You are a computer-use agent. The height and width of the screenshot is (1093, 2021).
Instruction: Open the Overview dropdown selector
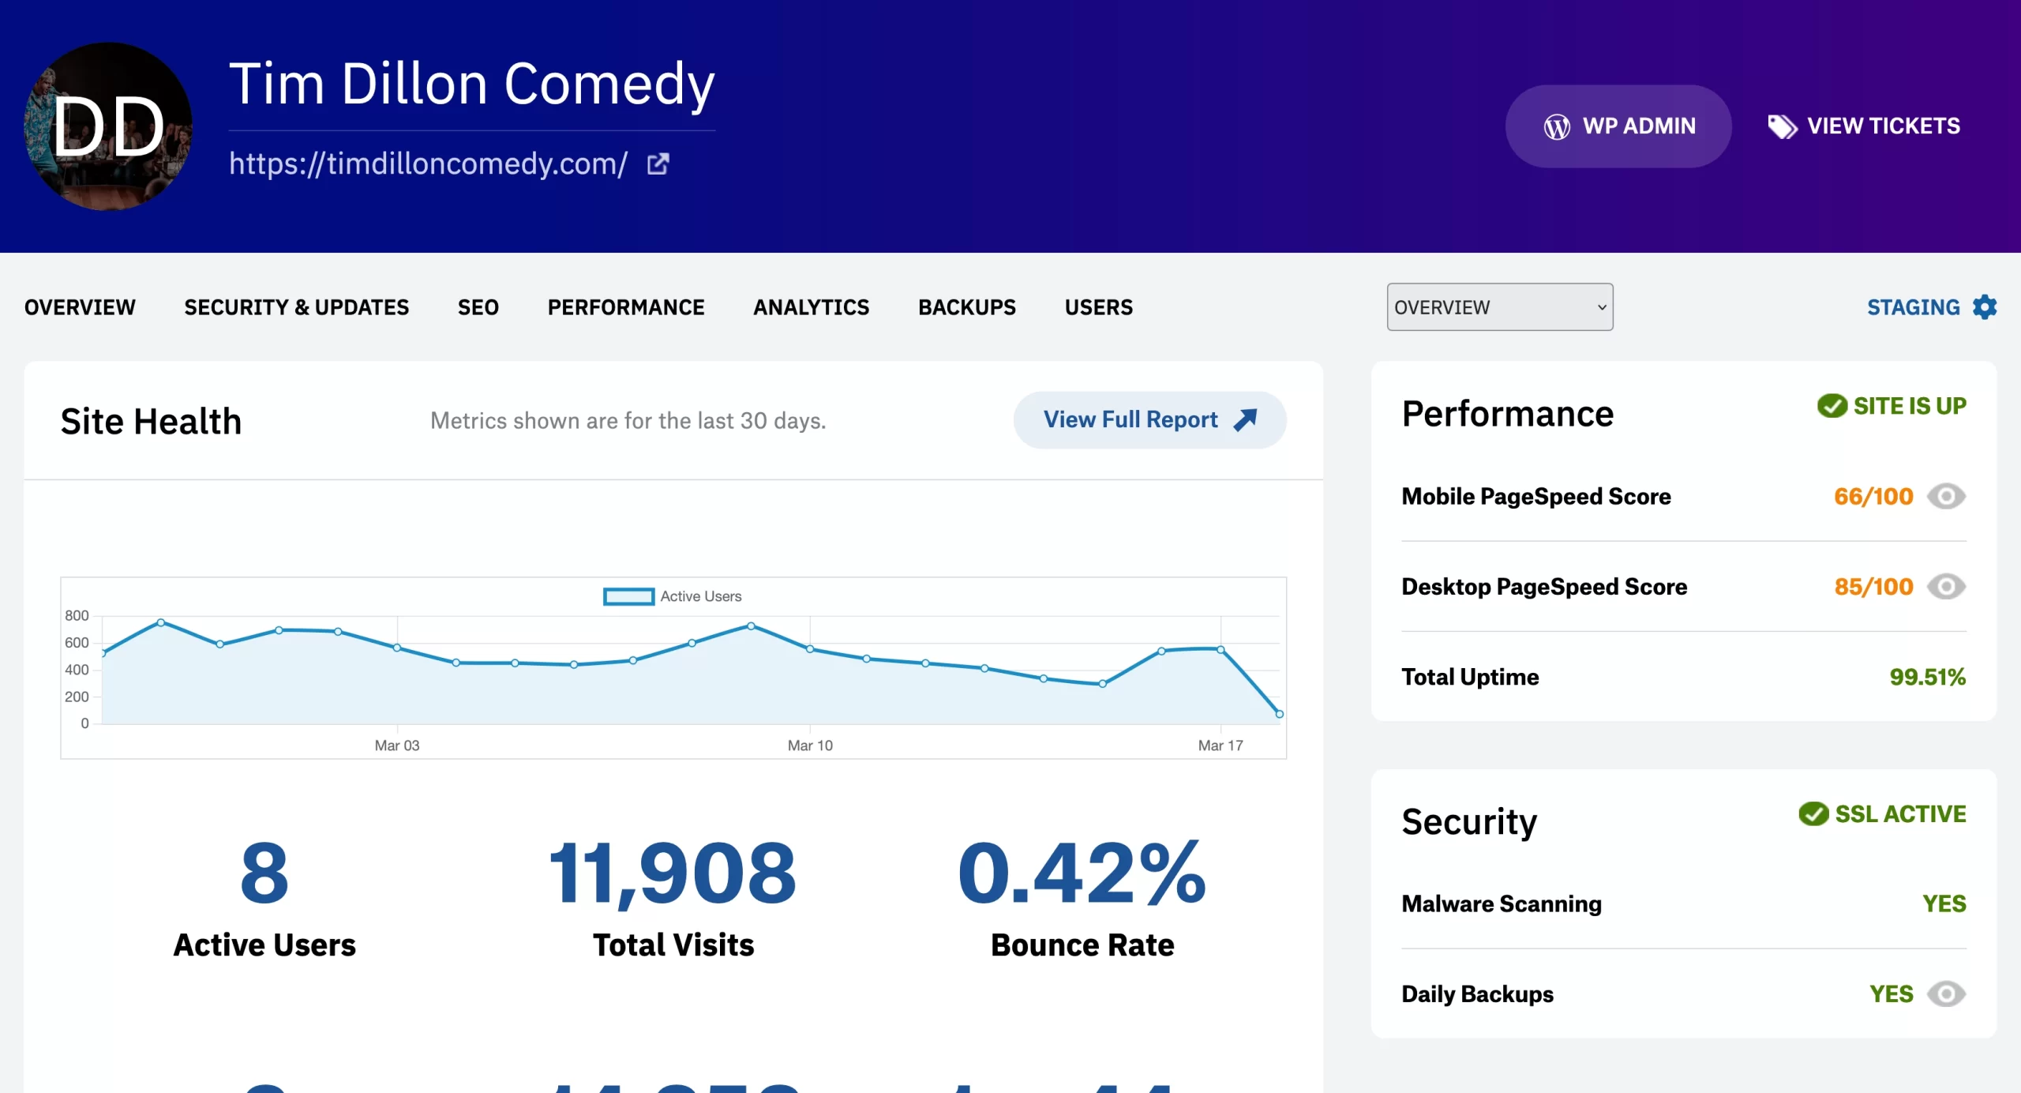click(1500, 306)
